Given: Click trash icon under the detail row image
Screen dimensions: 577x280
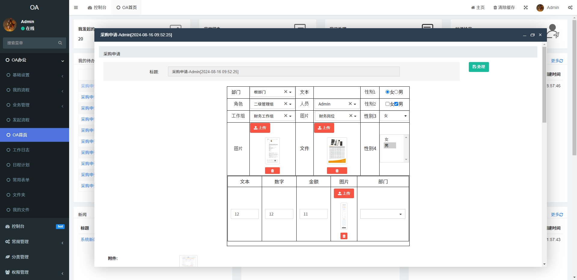Looking at the screenshot, I should [x=344, y=236].
